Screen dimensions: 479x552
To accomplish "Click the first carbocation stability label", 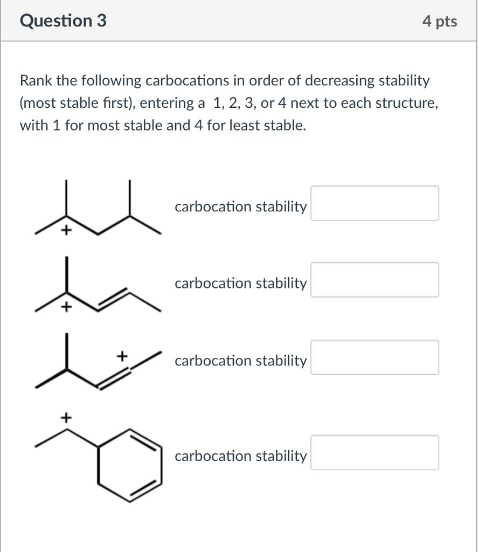I will pyautogui.click(x=240, y=206).
